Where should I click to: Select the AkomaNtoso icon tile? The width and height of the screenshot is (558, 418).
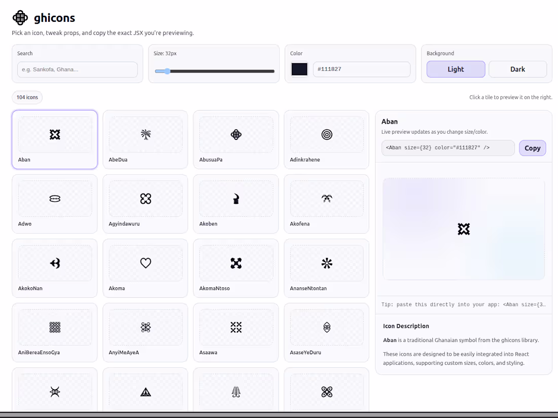click(x=236, y=268)
